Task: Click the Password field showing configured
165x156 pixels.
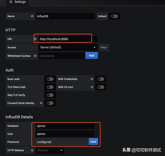Action: [62, 142]
